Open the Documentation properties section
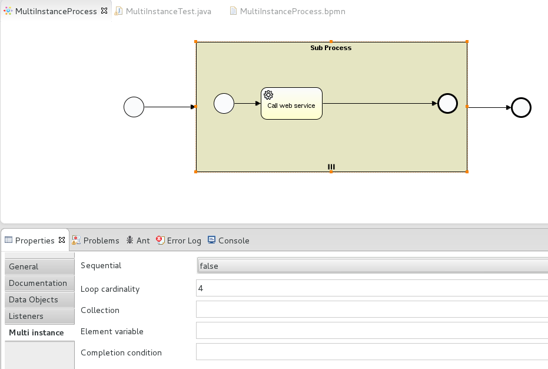 [39, 283]
